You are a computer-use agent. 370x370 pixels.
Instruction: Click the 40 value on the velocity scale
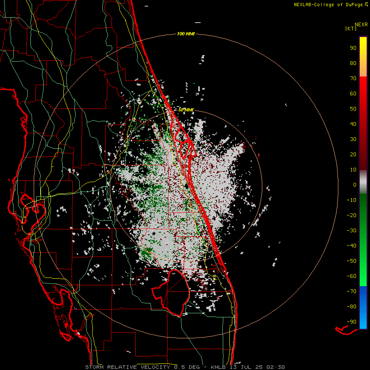353,124
